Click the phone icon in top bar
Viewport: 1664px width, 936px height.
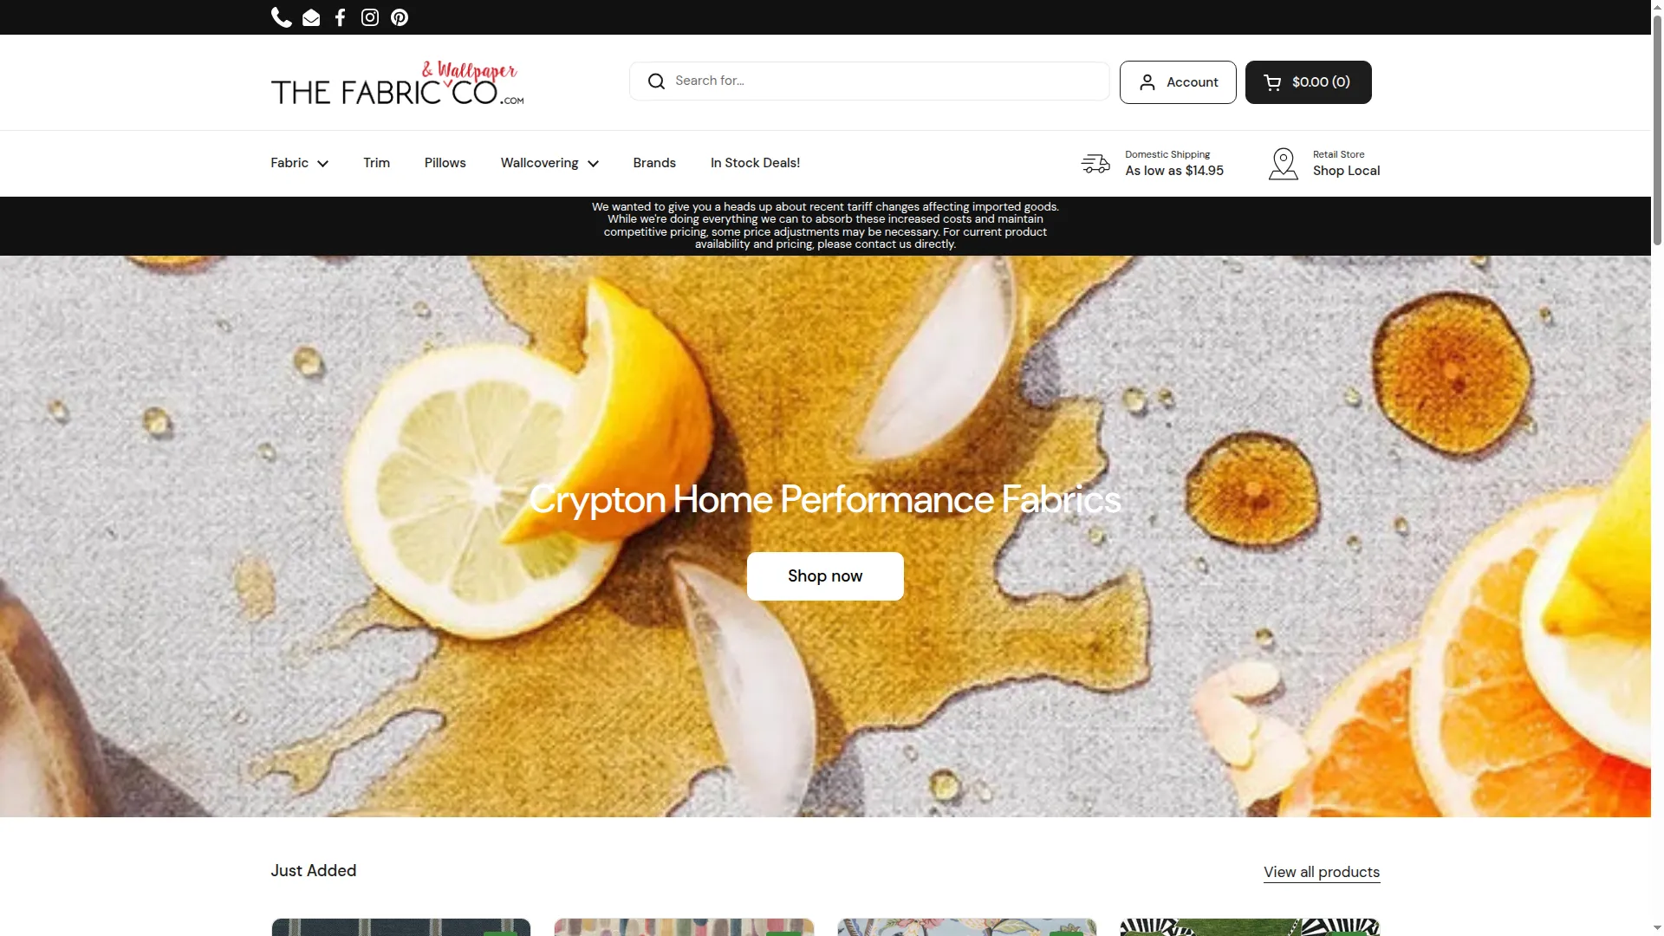281,17
